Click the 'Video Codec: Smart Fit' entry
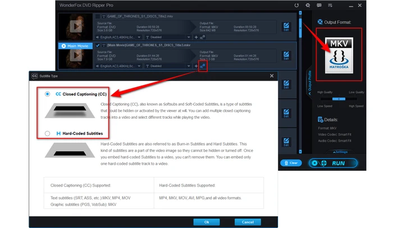The height and width of the screenshot is (228, 393). click(x=335, y=134)
